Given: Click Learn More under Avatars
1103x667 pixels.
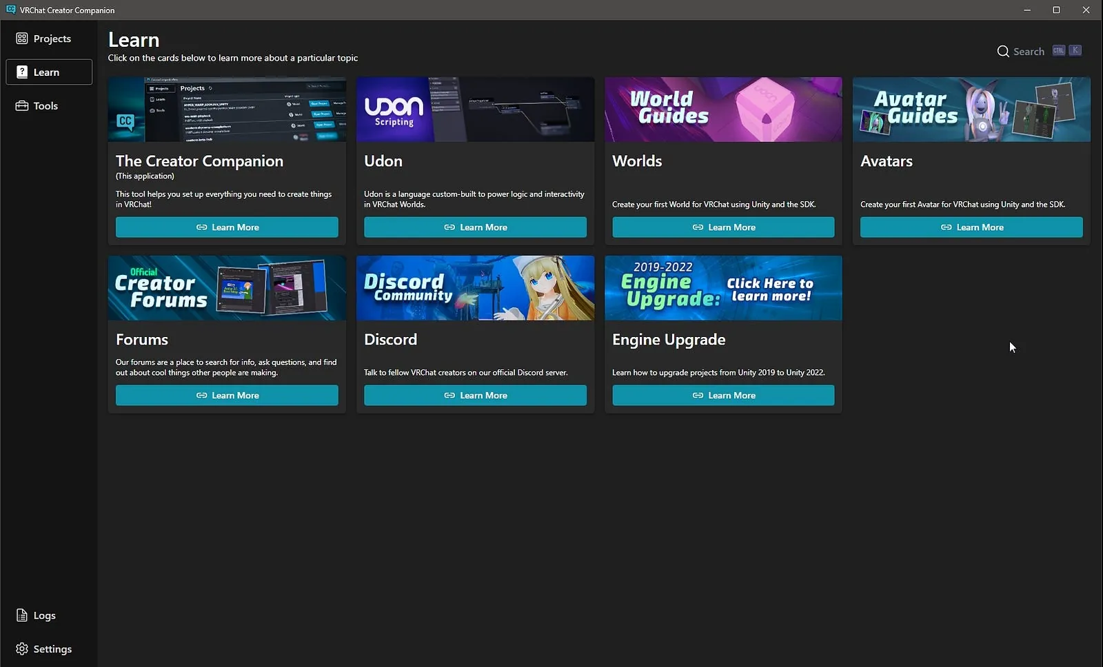Looking at the screenshot, I should [x=971, y=227].
